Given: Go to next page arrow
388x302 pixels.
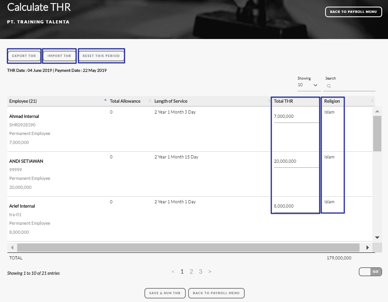Looking at the screenshot, I should [x=210, y=272].
